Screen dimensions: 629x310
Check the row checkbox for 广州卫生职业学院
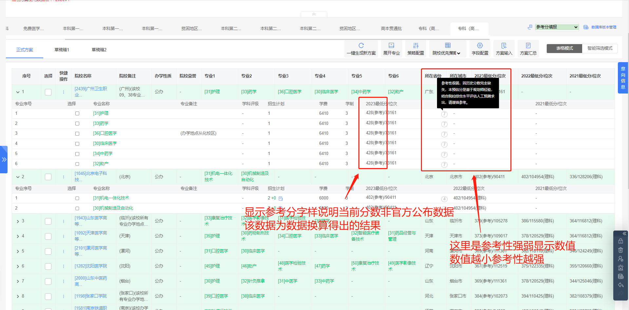pos(48,92)
